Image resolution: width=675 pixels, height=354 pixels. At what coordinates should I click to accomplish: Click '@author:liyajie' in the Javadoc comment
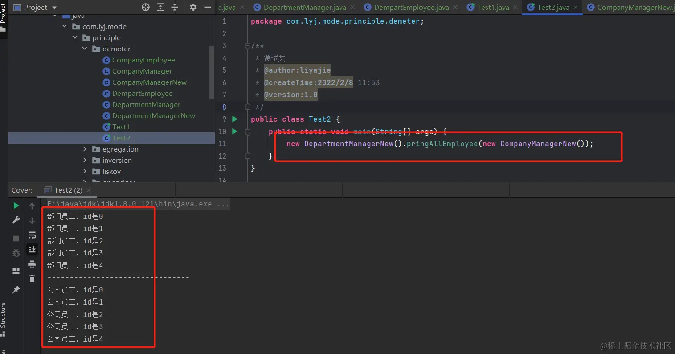tap(297, 70)
